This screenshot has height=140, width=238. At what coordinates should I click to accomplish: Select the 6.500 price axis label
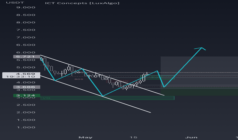pos(26,45)
